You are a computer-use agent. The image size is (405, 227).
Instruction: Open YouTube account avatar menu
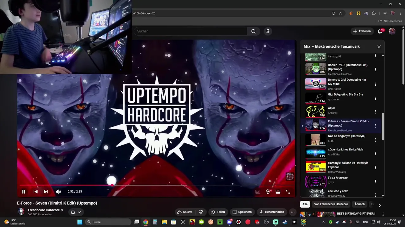coord(392,31)
